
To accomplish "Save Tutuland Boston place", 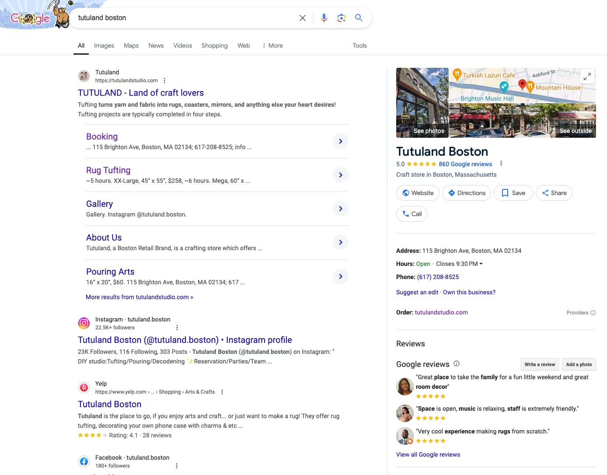I will tap(513, 193).
